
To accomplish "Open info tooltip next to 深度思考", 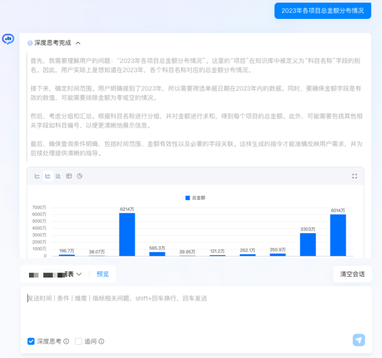I will point(66,341).
